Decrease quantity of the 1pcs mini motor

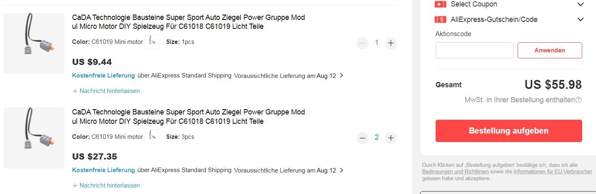click(x=363, y=43)
